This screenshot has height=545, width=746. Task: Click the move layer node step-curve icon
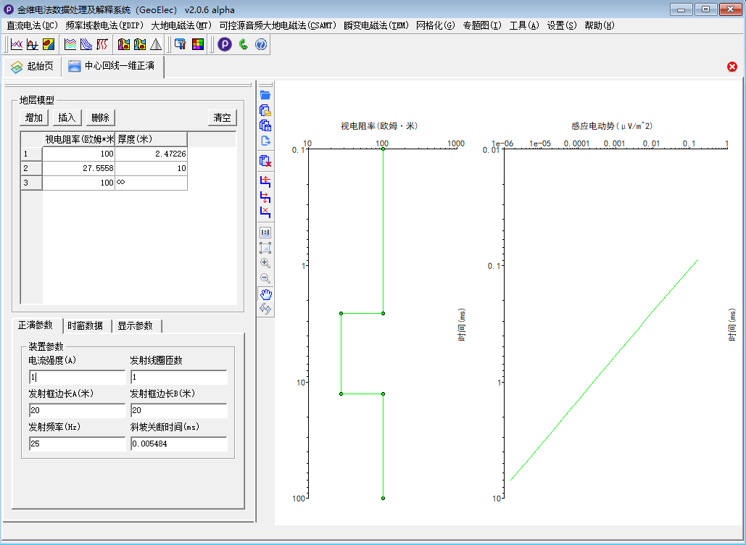point(265,196)
